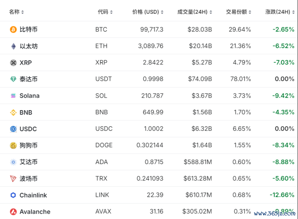Select the Solana SOL ticker cell
This screenshot has height=219, width=298.
pos(101,95)
